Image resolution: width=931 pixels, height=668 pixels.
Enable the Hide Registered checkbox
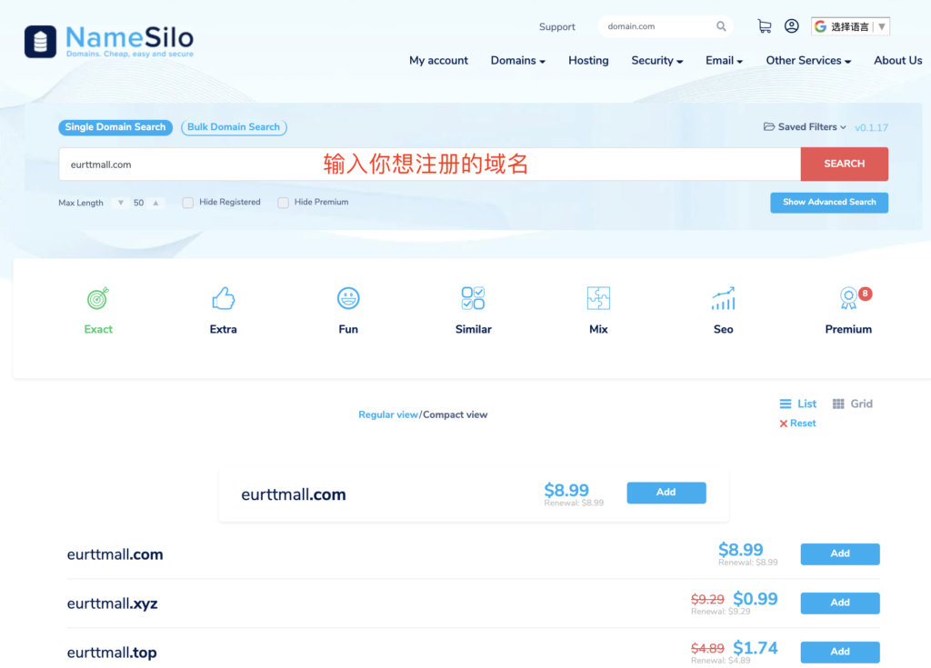click(x=187, y=203)
